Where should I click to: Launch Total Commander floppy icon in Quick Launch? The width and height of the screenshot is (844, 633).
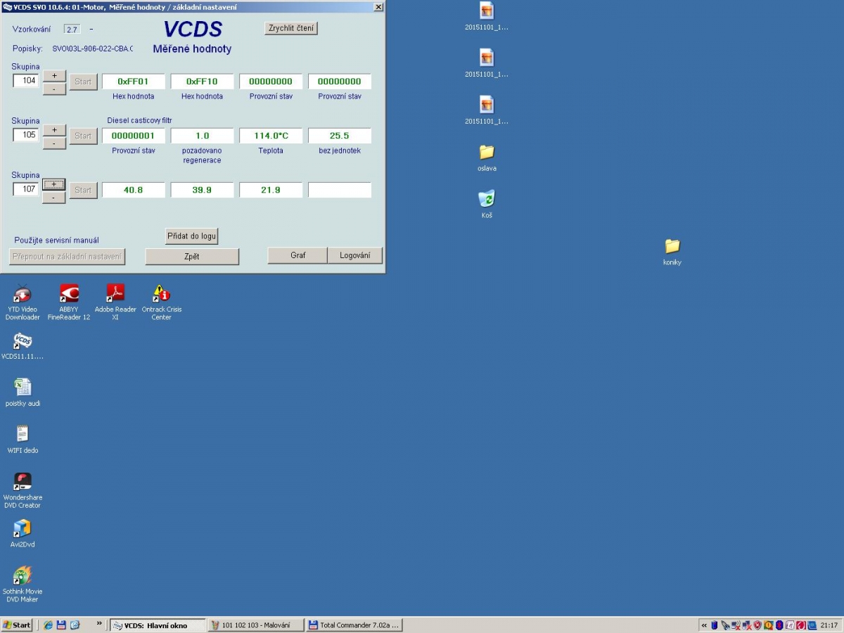click(61, 625)
